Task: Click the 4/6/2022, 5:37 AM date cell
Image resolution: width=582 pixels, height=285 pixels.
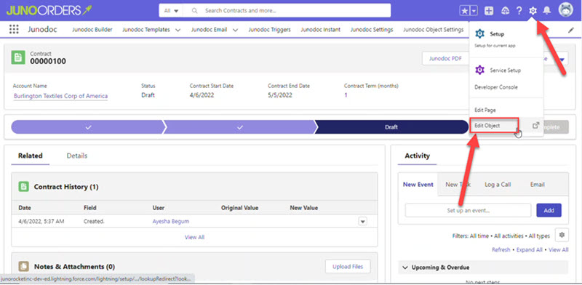Action: (41, 221)
